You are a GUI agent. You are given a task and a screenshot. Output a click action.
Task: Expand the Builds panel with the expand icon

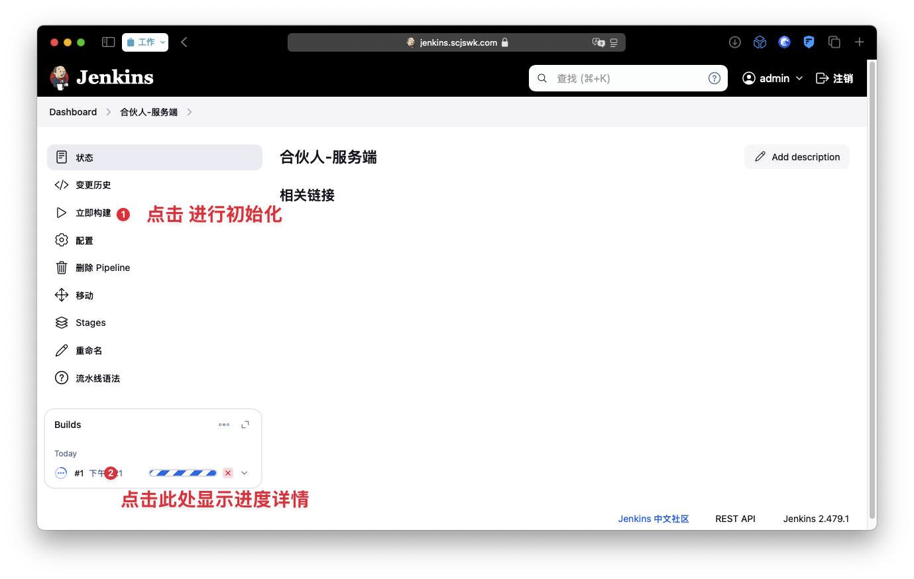point(245,425)
